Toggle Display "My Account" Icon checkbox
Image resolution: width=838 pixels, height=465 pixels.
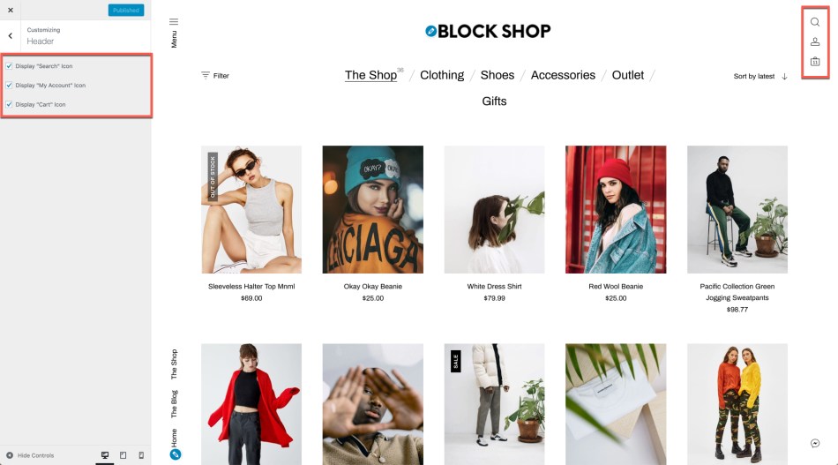tap(9, 85)
